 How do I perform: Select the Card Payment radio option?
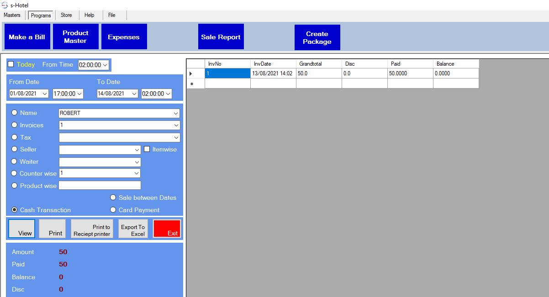click(x=113, y=210)
